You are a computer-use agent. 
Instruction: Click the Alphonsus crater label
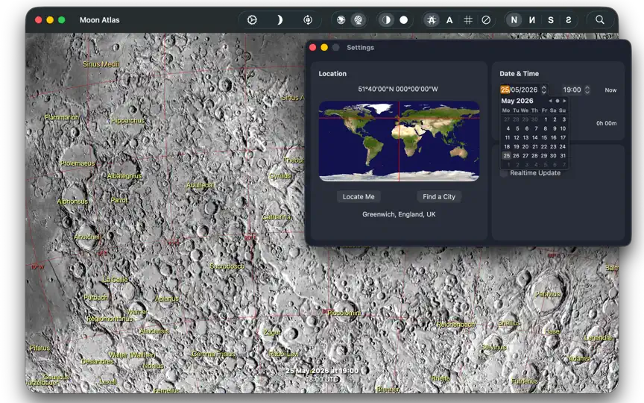pos(72,201)
